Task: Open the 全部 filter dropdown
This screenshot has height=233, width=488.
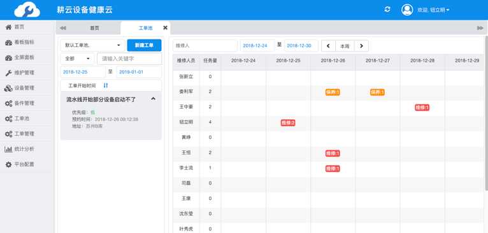Action: [77, 59]
